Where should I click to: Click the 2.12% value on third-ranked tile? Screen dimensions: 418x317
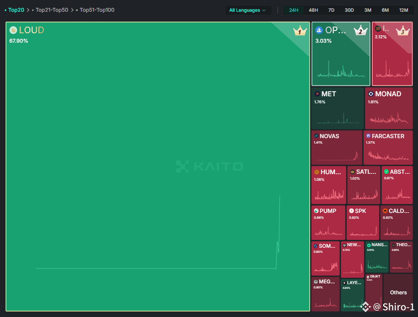tap(381, 37)
